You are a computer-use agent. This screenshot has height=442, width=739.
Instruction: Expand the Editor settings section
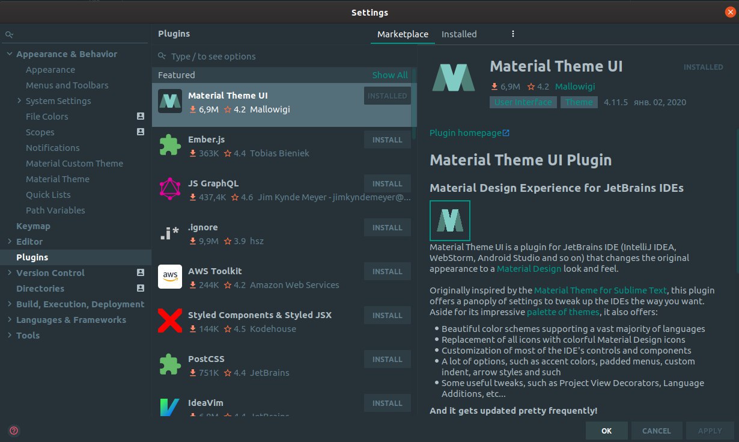(10, 241)
